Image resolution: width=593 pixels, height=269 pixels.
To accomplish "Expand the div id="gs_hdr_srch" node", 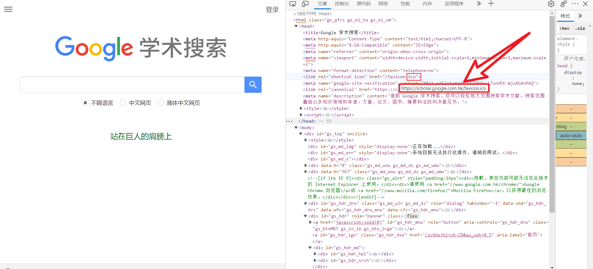I will click(315, 261).
